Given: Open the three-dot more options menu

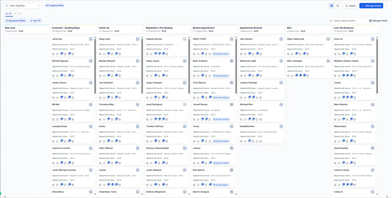Looking at the screenshot, I should (386, 6).
